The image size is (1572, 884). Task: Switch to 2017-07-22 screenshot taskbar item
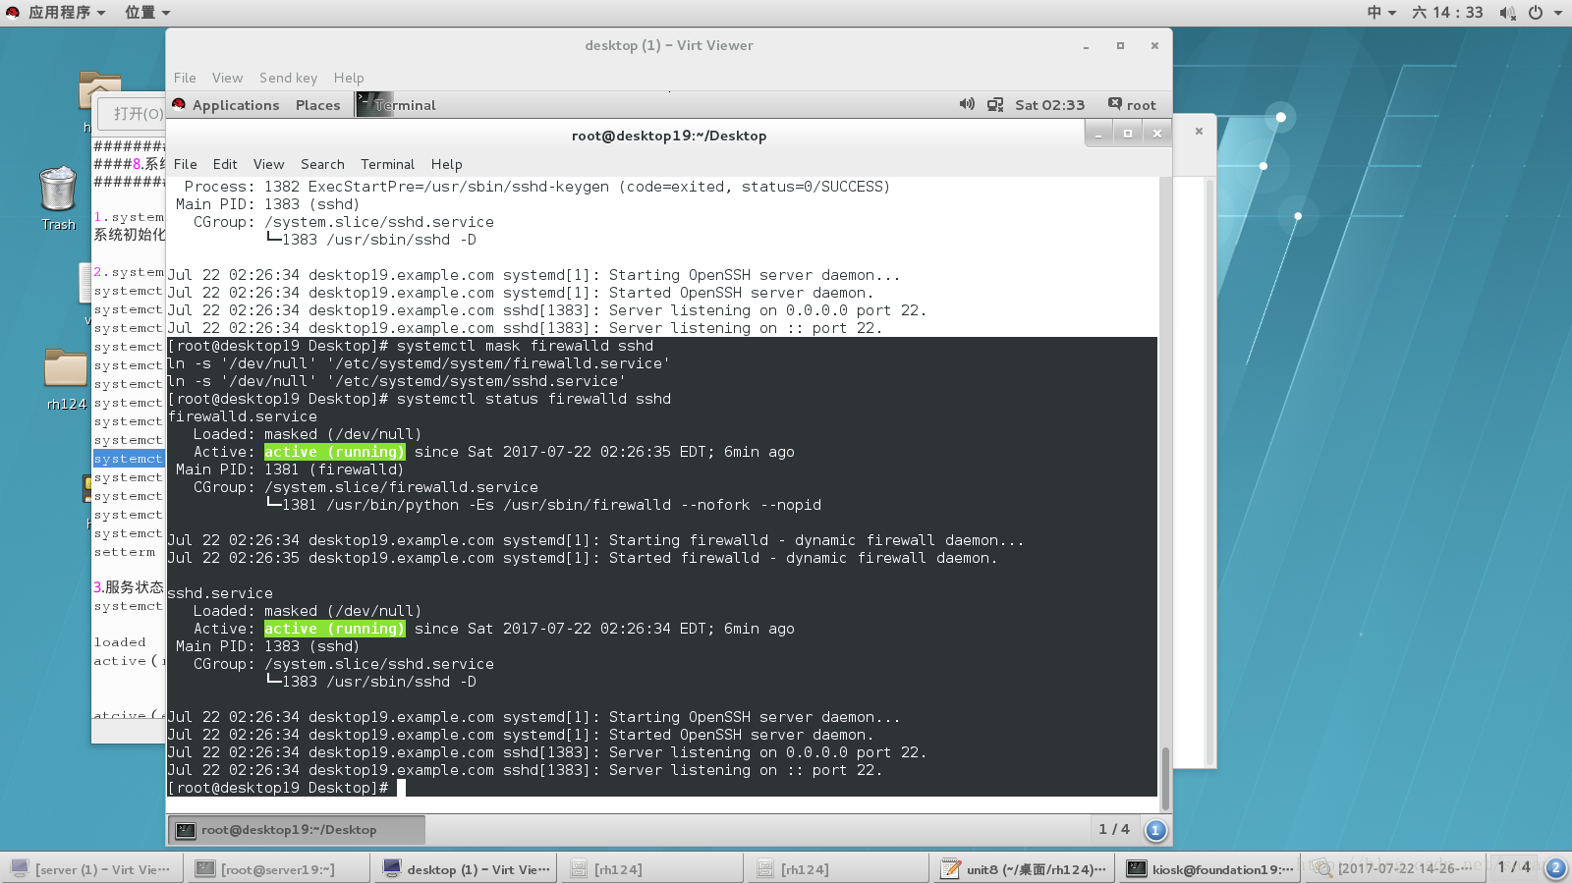click(1396, 869)
